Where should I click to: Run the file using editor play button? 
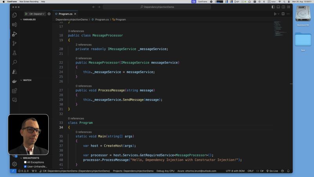275,14
